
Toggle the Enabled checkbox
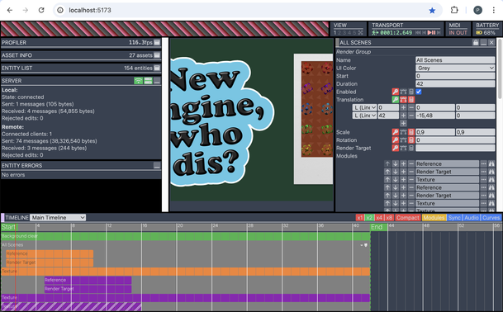tap(419, 92)
